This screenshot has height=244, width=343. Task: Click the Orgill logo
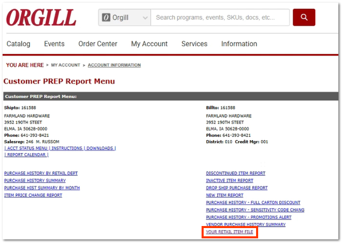[41, 17]
